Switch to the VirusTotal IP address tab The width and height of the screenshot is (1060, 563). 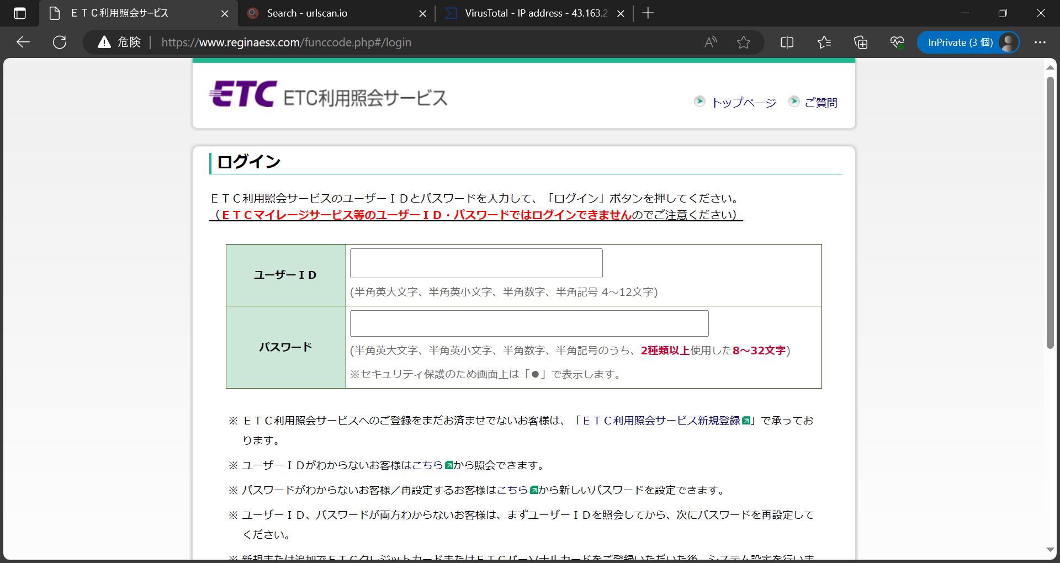tap(534, 13)
